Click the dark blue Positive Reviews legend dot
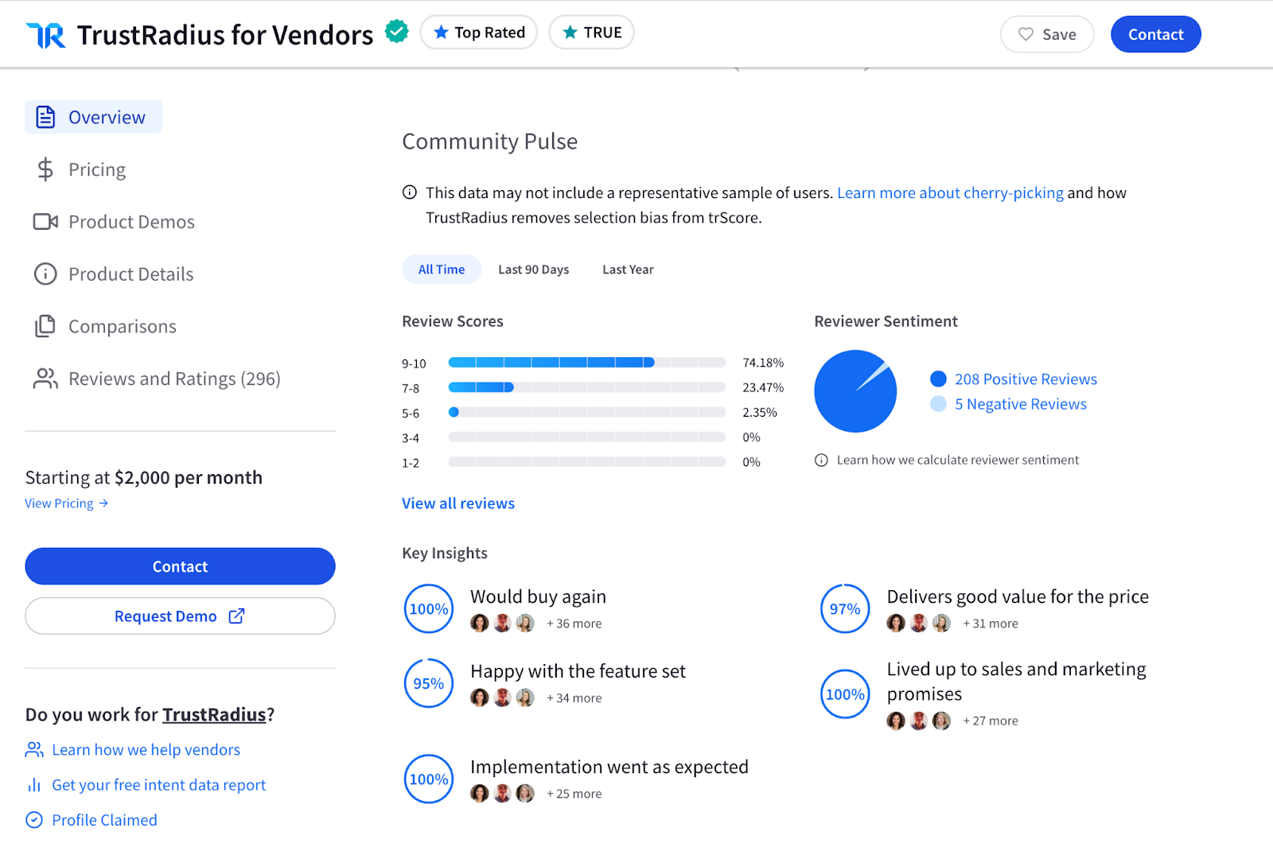The height and width of the screenshot is (851, 1273). (938, 379)
